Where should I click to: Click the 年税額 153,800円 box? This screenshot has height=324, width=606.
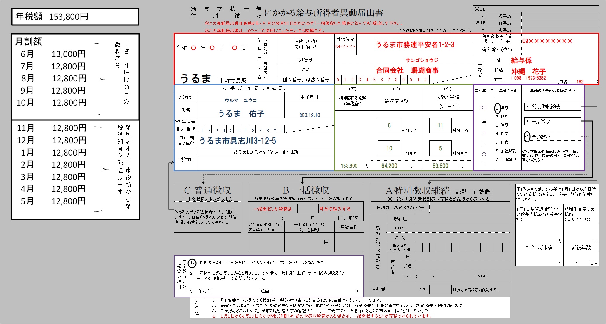[75, 17]
